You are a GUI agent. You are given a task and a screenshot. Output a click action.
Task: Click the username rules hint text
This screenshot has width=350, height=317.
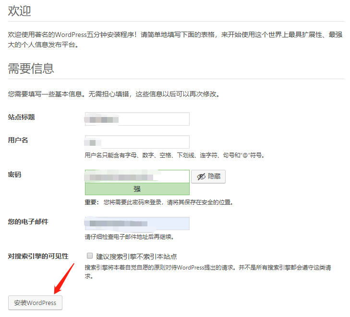point(175,155)
